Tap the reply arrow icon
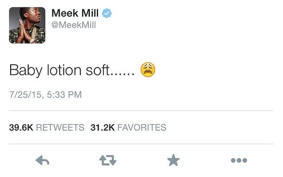Screen dimensions: 283x177 tap(43, 160)
